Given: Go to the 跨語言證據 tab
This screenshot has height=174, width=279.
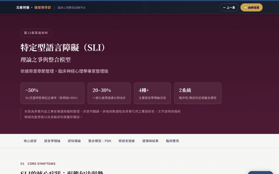Looking at the screenshot, I should click(126, 141).
